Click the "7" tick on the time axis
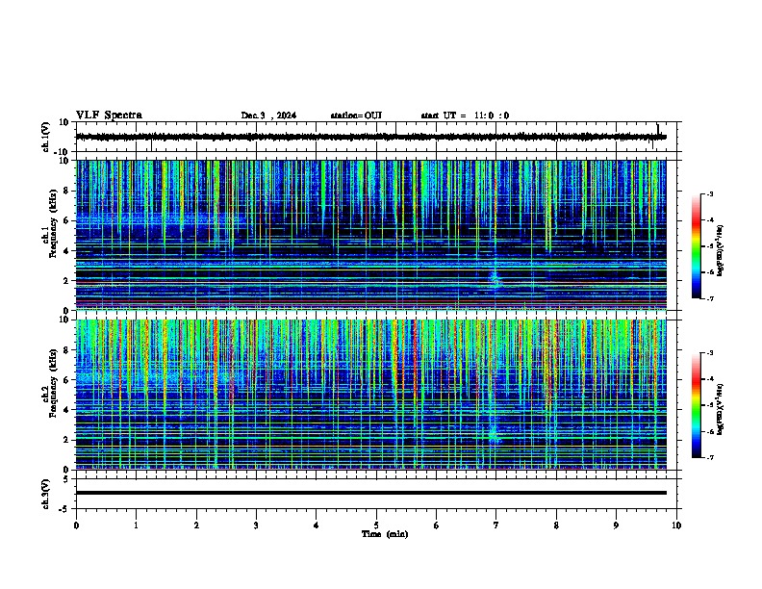 pyautogui.click(x=496, y=525)
